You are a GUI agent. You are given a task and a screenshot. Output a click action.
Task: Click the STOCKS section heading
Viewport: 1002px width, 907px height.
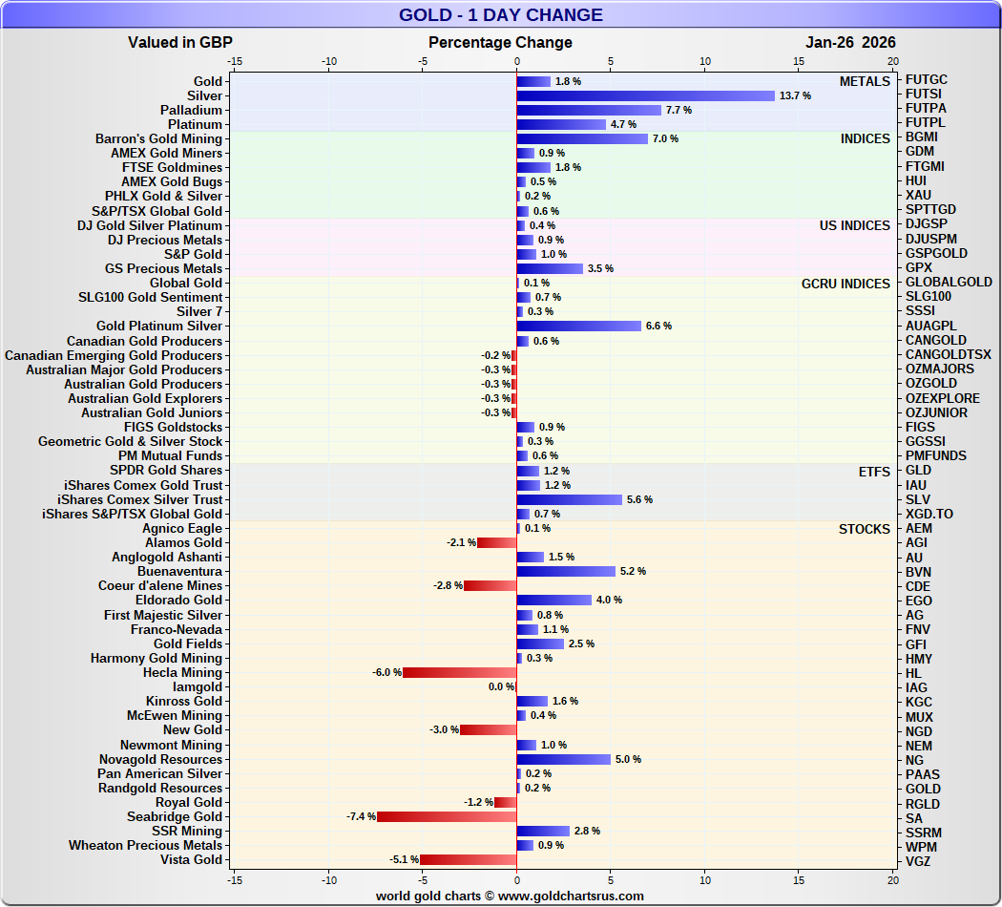[x=864, y=529]
